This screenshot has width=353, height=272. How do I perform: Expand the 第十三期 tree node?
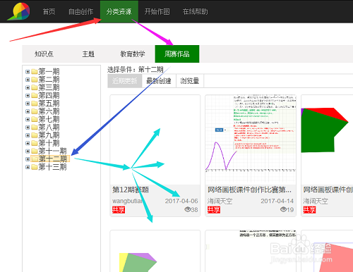(28, 167)
